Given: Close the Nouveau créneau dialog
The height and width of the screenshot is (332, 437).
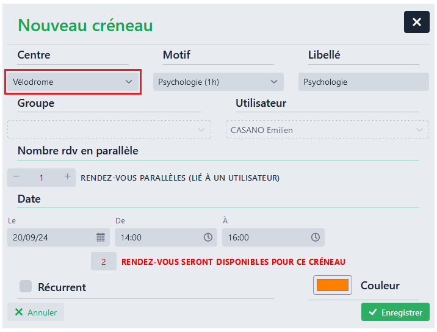Looking at the screenshot, I should click(x=416, y=22).
